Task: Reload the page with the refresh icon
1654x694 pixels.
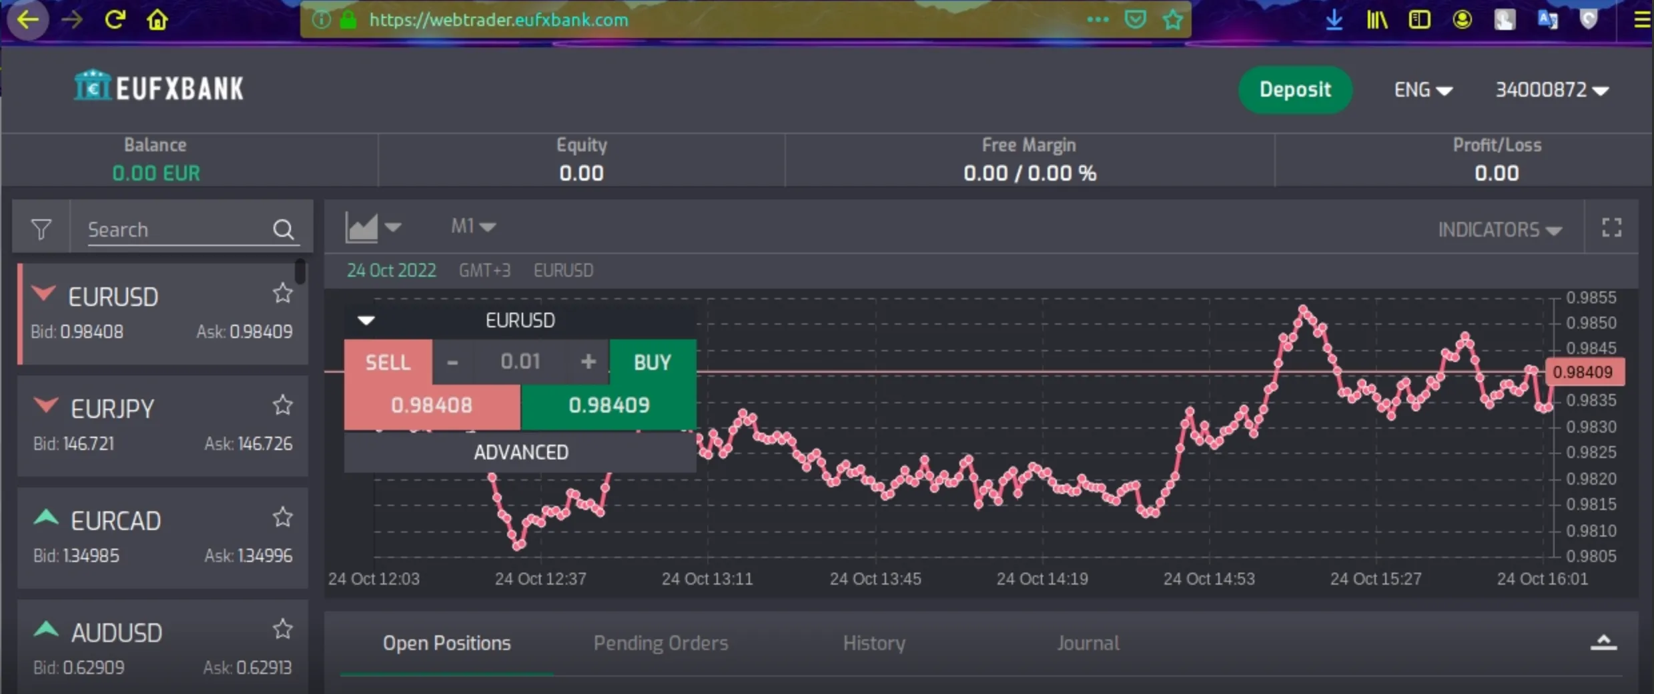Action: 115,20
